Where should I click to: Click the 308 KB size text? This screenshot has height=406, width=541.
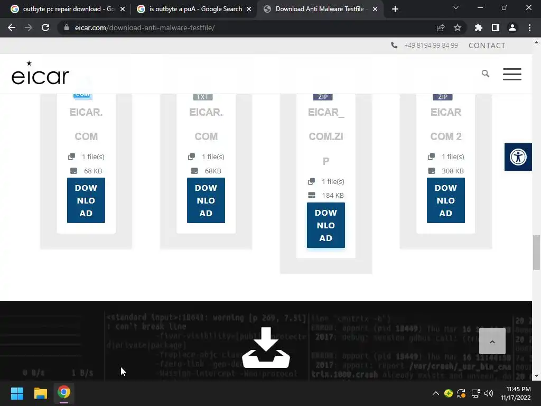pos(453,171)
